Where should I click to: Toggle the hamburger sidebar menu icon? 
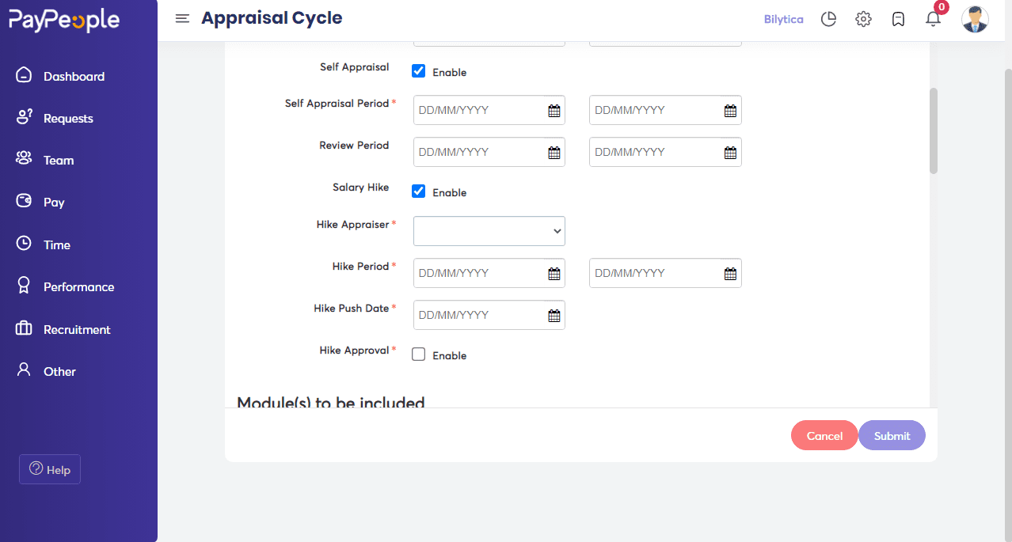pos(182,19)
